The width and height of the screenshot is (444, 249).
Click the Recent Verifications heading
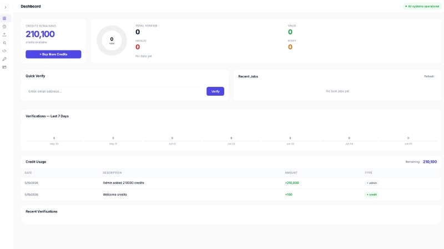(x=41, y=211)
